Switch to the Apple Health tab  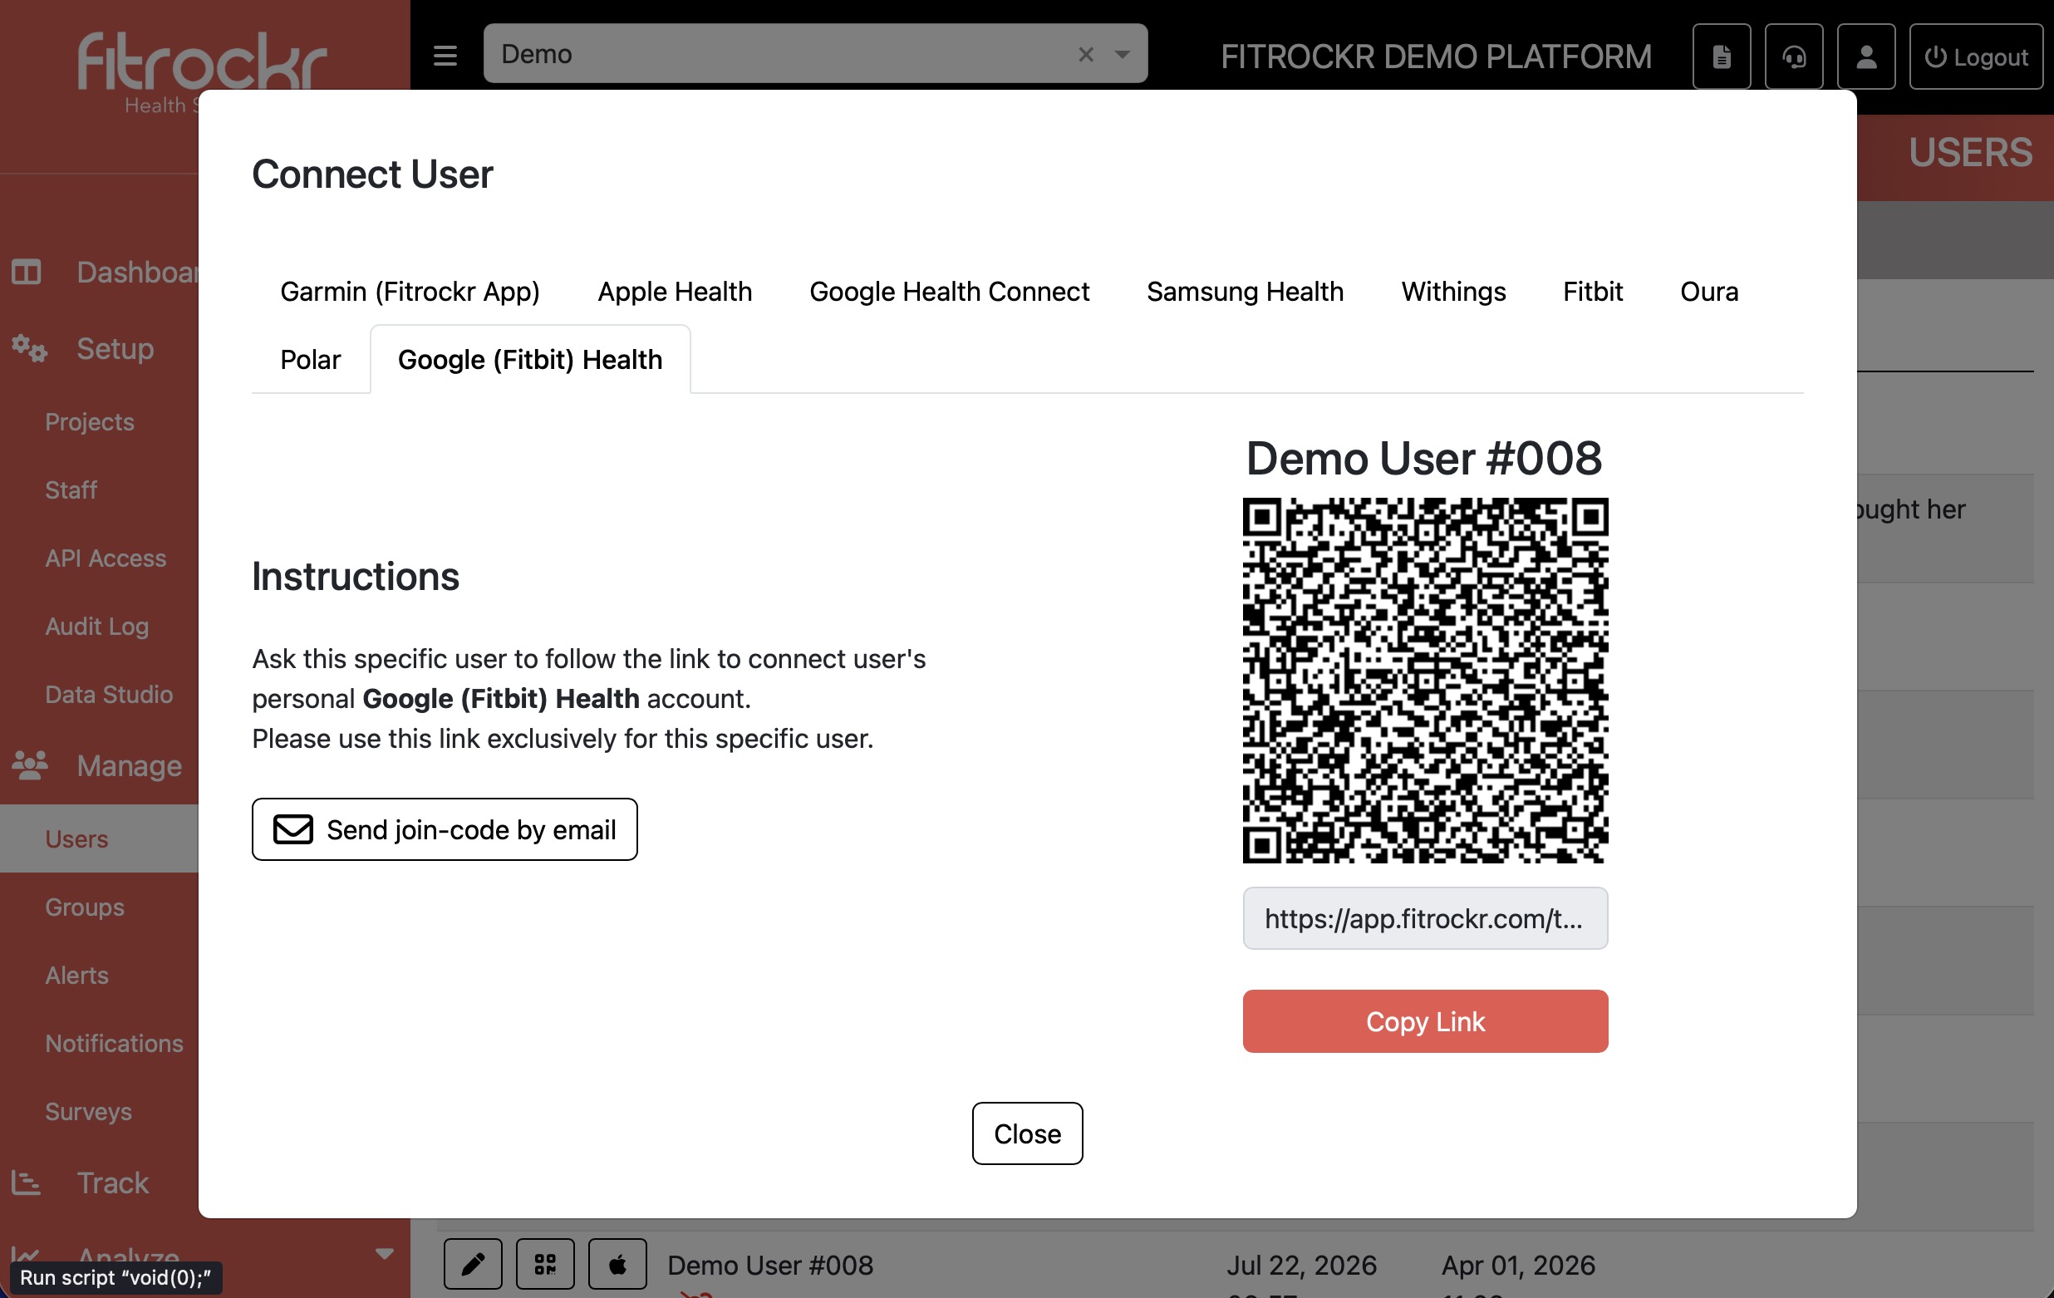point(675,292)
